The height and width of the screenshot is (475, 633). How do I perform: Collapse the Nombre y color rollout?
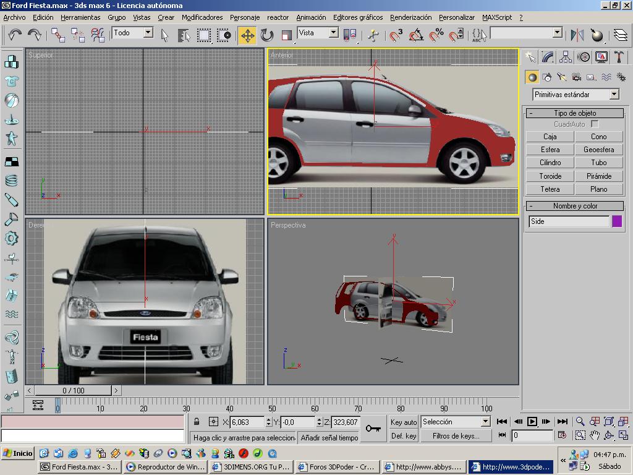pyautogui.click(x=575, y=206)
